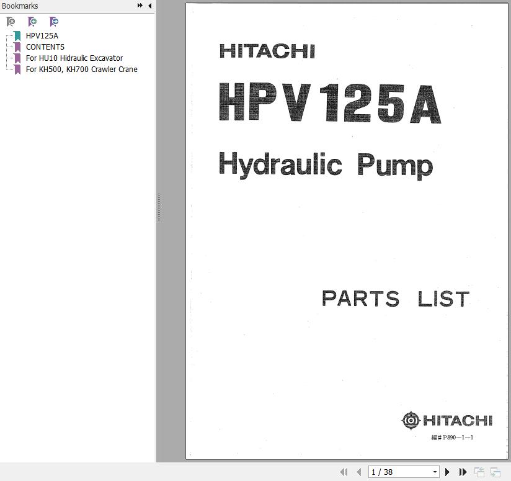Go to the first page
Image resolution: width=511 pixels, height=481 pixels.
point(344,472)
